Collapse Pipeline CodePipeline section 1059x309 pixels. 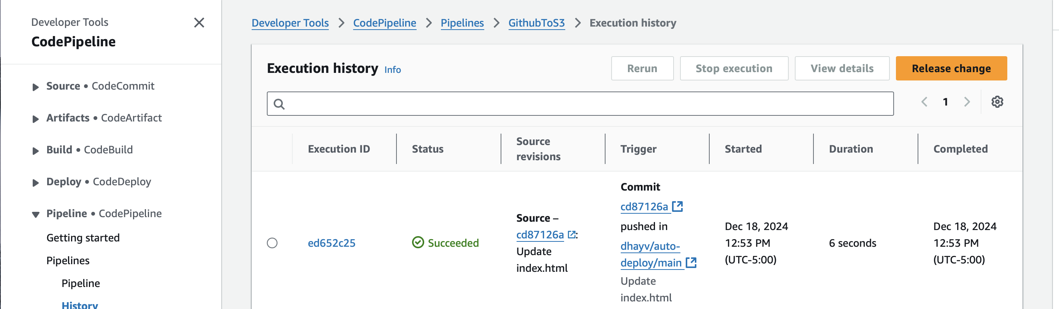[x=36, y=214]
